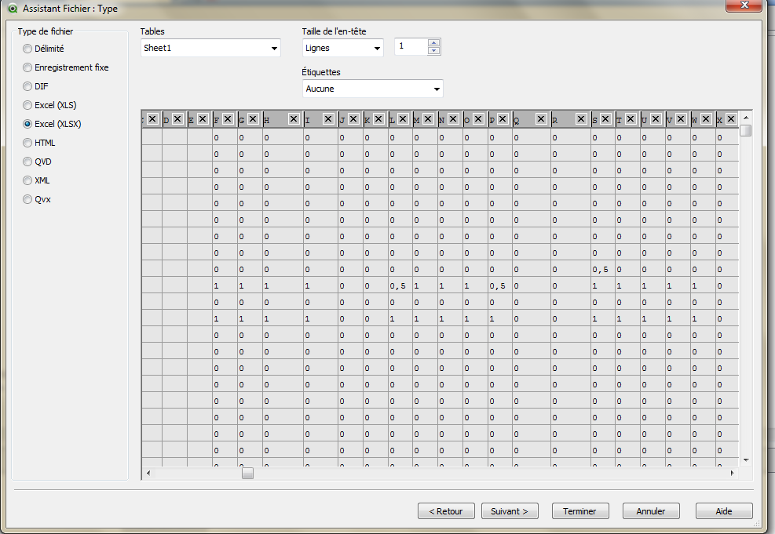The height and width of the screenshot is (534, 775).
Task: Remove column E with its X button
Action: point(203,119)
